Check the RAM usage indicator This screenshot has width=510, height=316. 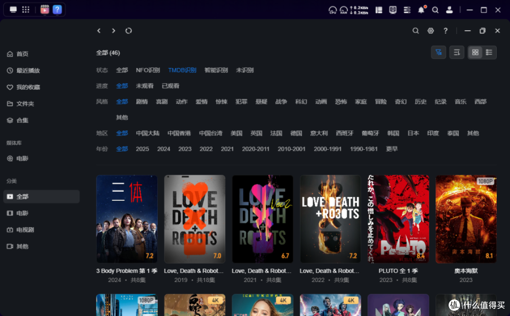click(343, 10)
